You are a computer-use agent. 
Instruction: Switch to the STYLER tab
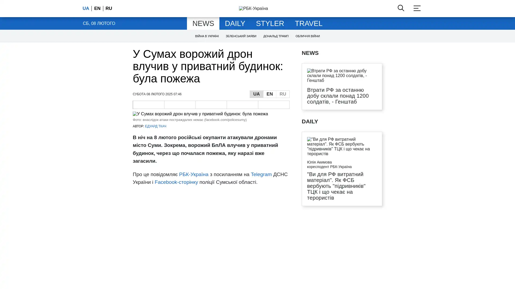pyautogui.click(x=270, y=24)
